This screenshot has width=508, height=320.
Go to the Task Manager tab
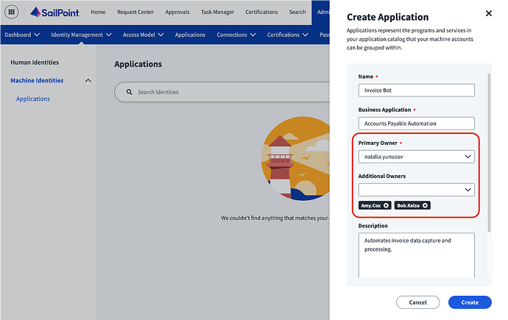tap(217, 12)
